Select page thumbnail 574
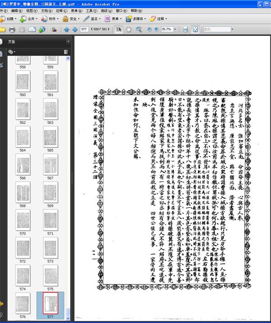This screenshot has width=271, height=323. 23,275
